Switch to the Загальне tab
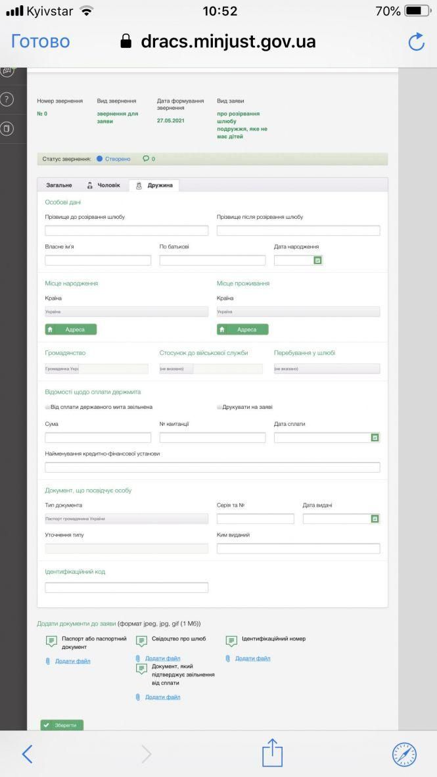Image resolution: width=437 pixels, height=777 pixels. pyautogui.click(x=59, y=185)
